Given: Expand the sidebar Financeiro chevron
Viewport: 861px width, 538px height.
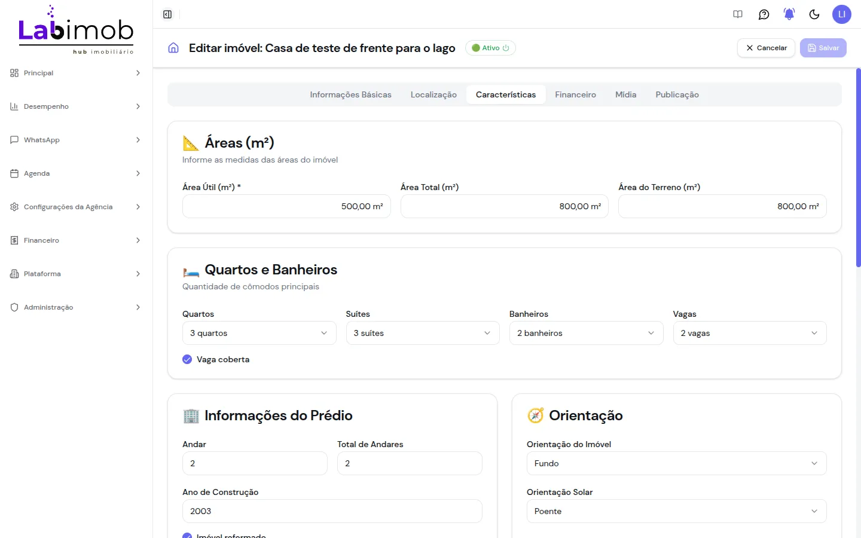Looking at the screenshot, I should click(138, 240).
